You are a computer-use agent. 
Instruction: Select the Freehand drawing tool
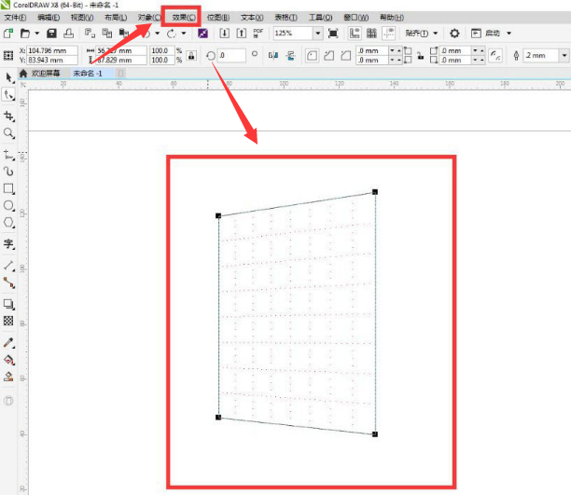pos(8,155)
